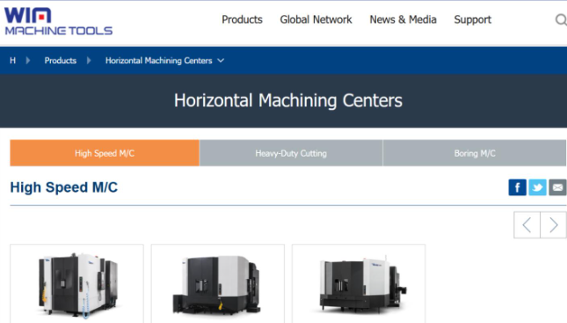This screenshot has width=567, height=323.
Task: Share page on Facebook
Action: [517, 187]
